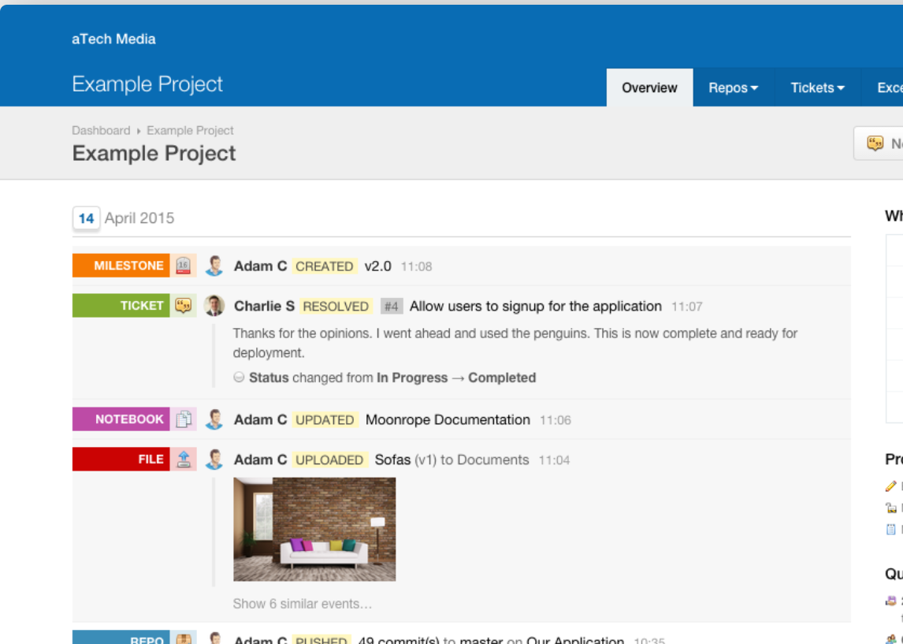903x644 pixels.
Task: Open the v2.0 milestone link
Action: (x=377, y=266)
